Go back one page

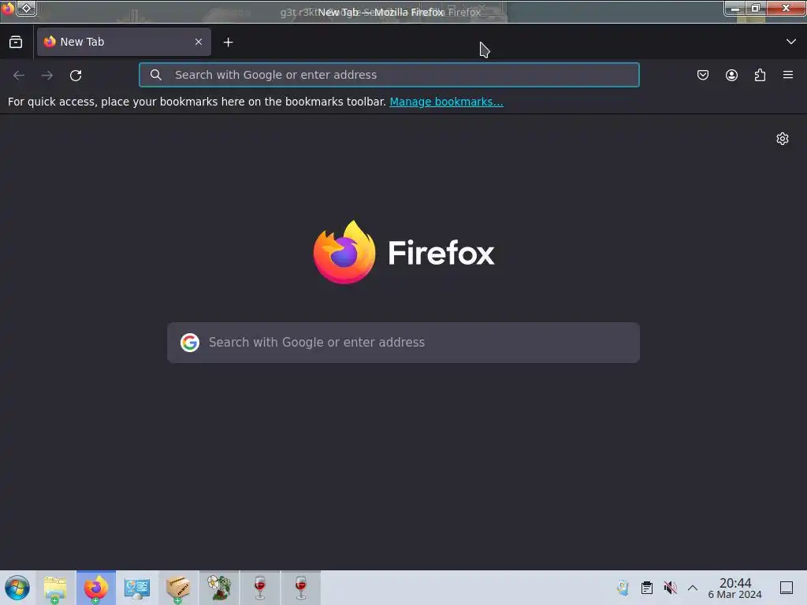point(19,75)
